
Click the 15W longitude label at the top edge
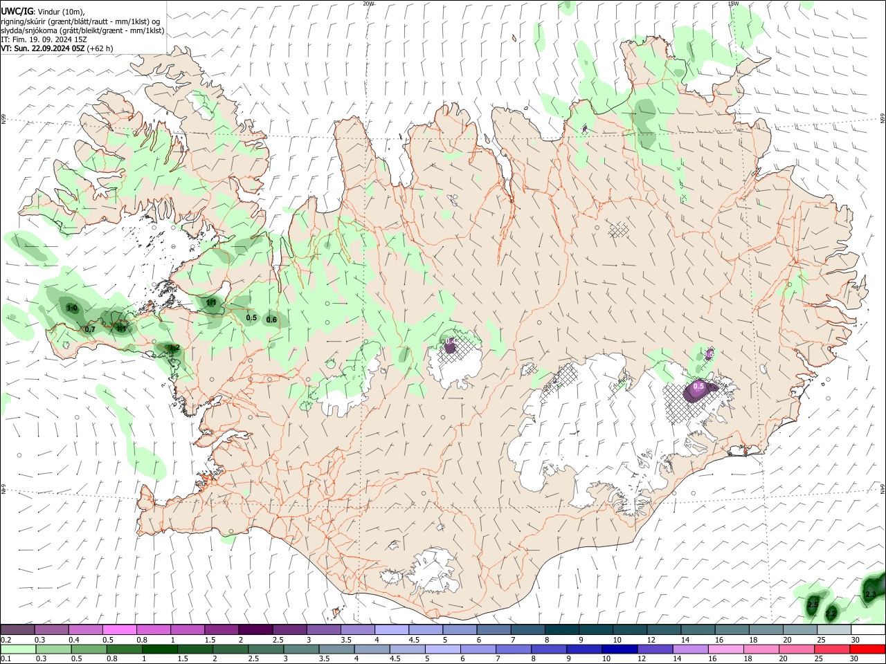(x=733, y=3)
